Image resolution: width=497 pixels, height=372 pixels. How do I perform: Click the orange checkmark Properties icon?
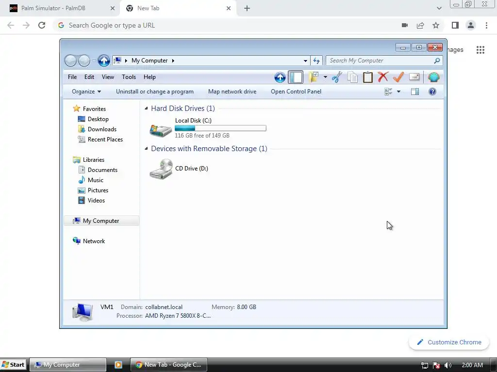[398, 77]
